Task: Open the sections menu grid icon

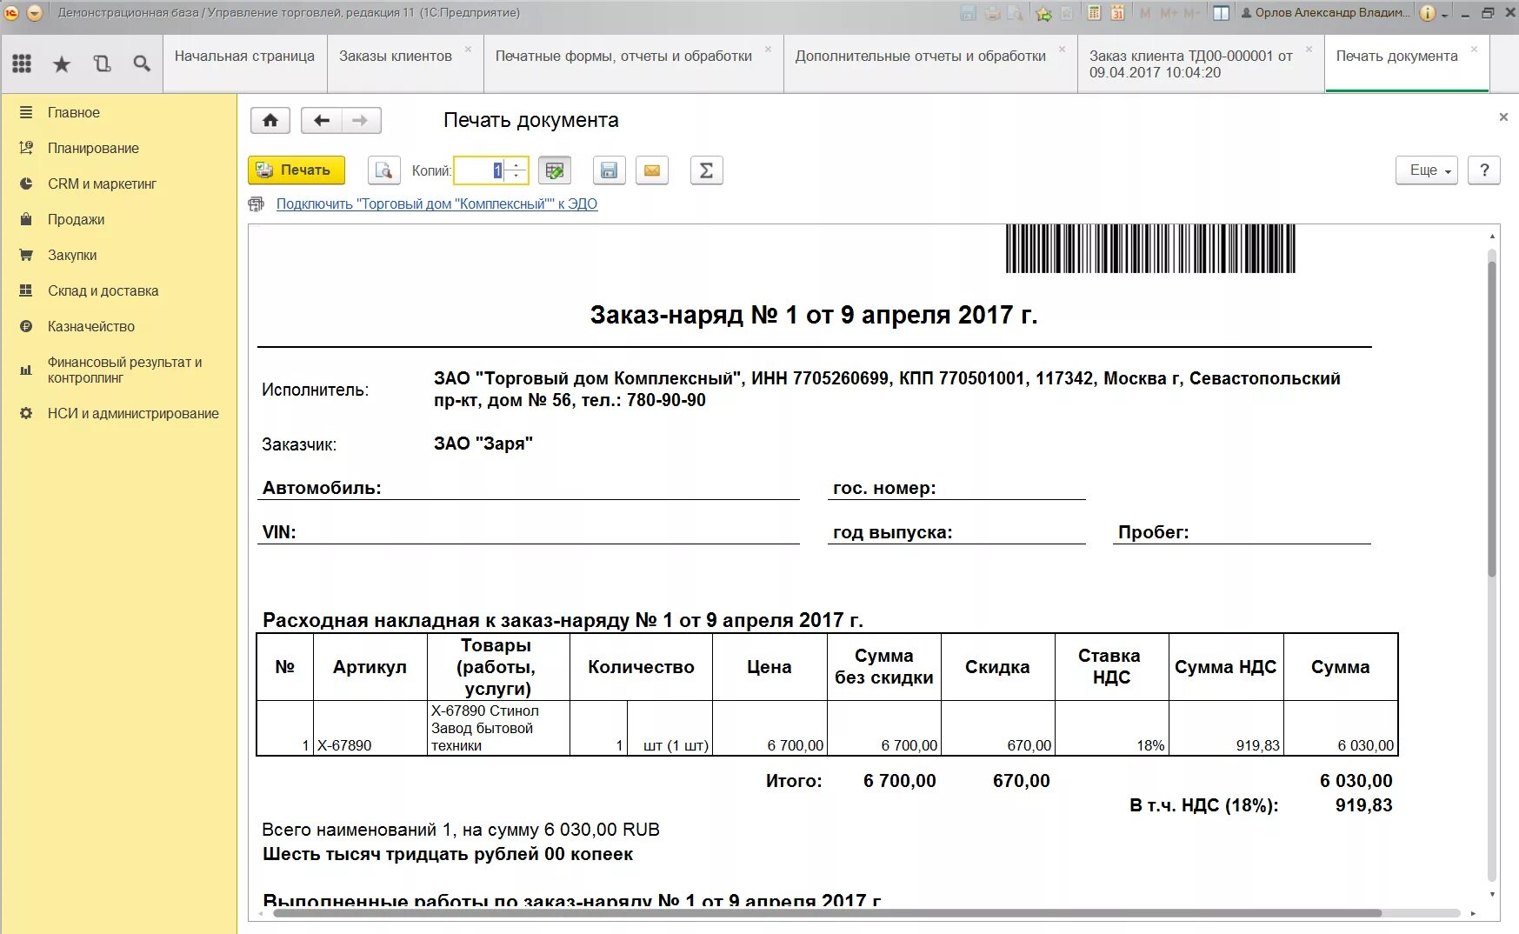Action: tap(22, 63)
